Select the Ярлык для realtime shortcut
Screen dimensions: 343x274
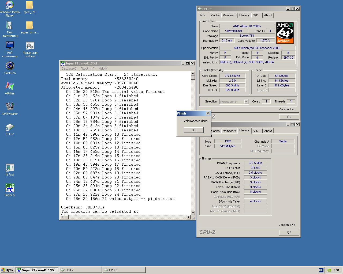click(x=30, y=50)
